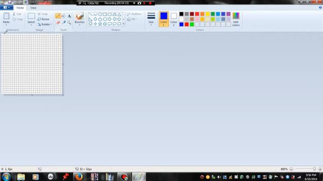Choose the Right triangle shape

point(90,19)
